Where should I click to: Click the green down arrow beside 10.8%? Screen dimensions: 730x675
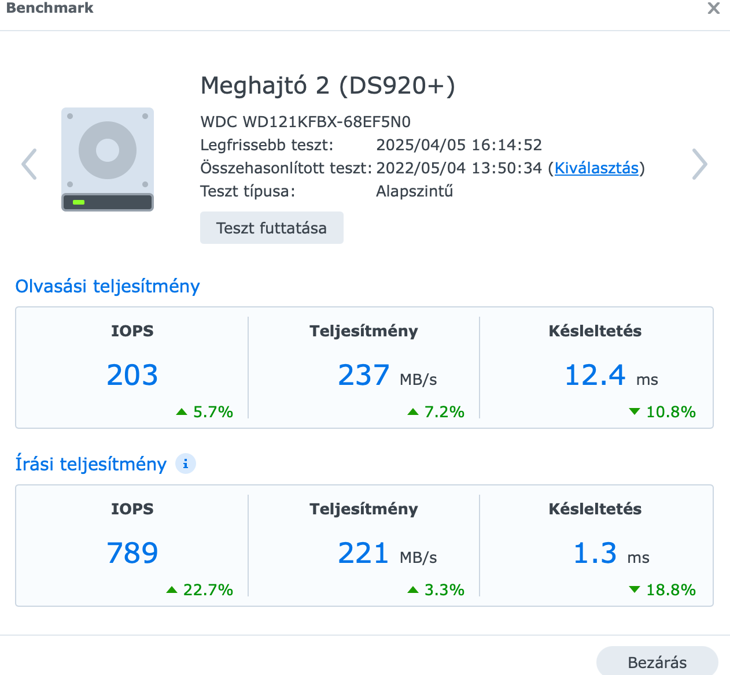pyautogui.click(x=635, y=411)
